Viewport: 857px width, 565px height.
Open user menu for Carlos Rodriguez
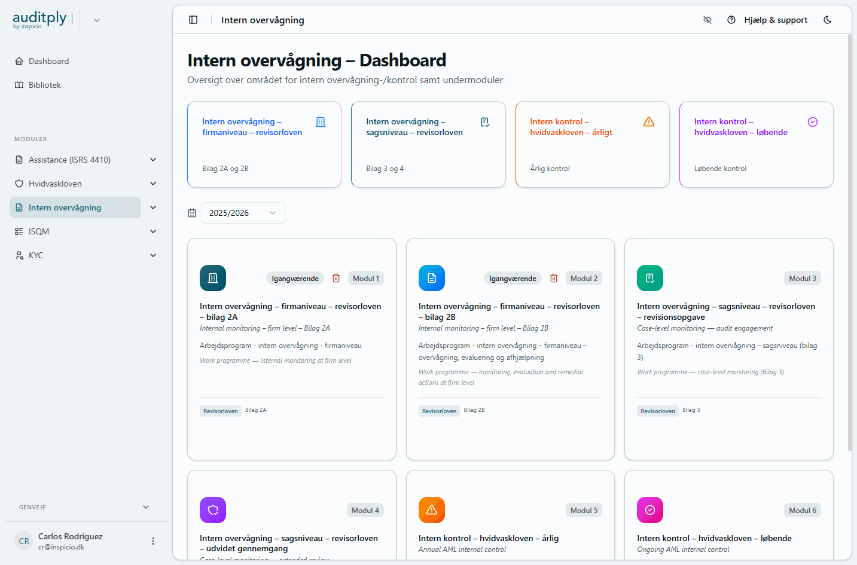(153, 541)
